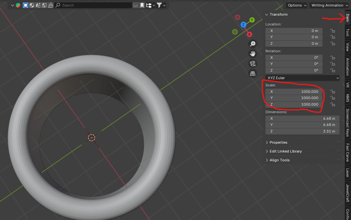Image resolution: width=351 pixels, height=220 pixels.
Task: Click the Zoom magnifier icon in viewport
Action: pyautogui.click(x=252, y=44)
